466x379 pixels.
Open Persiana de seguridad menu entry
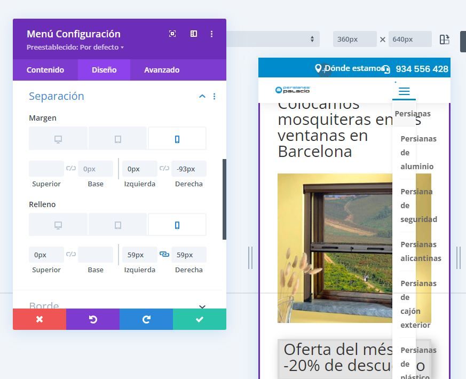point(418,206)
